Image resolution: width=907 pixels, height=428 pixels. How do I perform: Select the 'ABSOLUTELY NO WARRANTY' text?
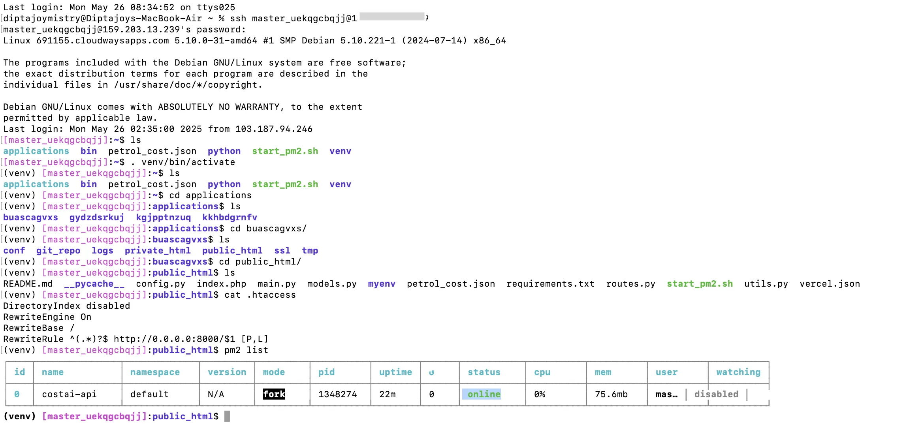coord(218,107)
